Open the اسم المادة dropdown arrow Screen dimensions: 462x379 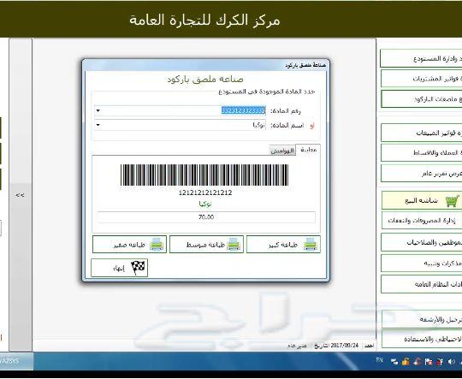coord(98,125)
